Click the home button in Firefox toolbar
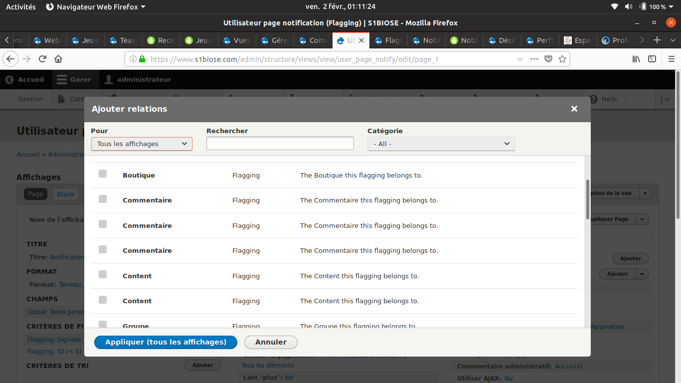 pyautogui.click(x=59, y=58)
